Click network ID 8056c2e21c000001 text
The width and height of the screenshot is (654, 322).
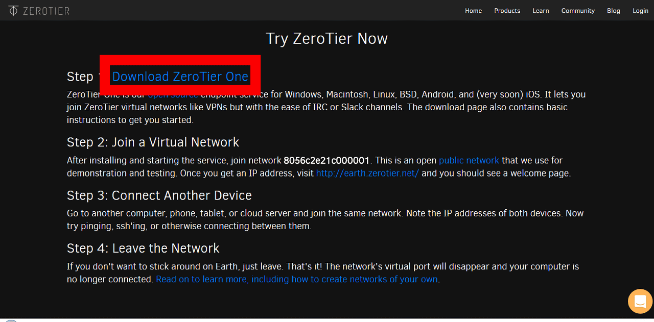point(326,160)
